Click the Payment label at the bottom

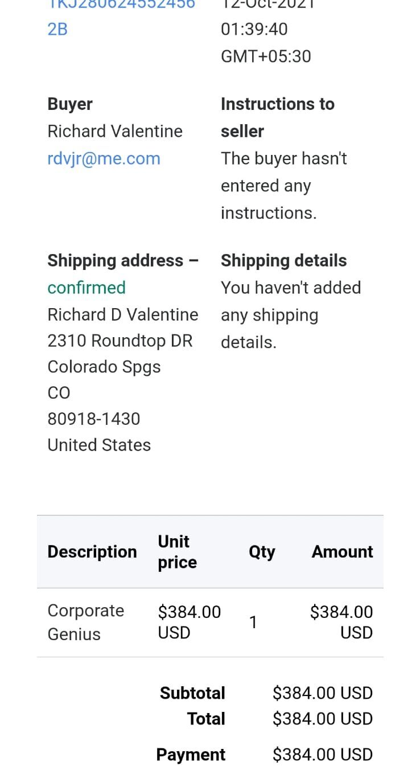coord(191,755)
